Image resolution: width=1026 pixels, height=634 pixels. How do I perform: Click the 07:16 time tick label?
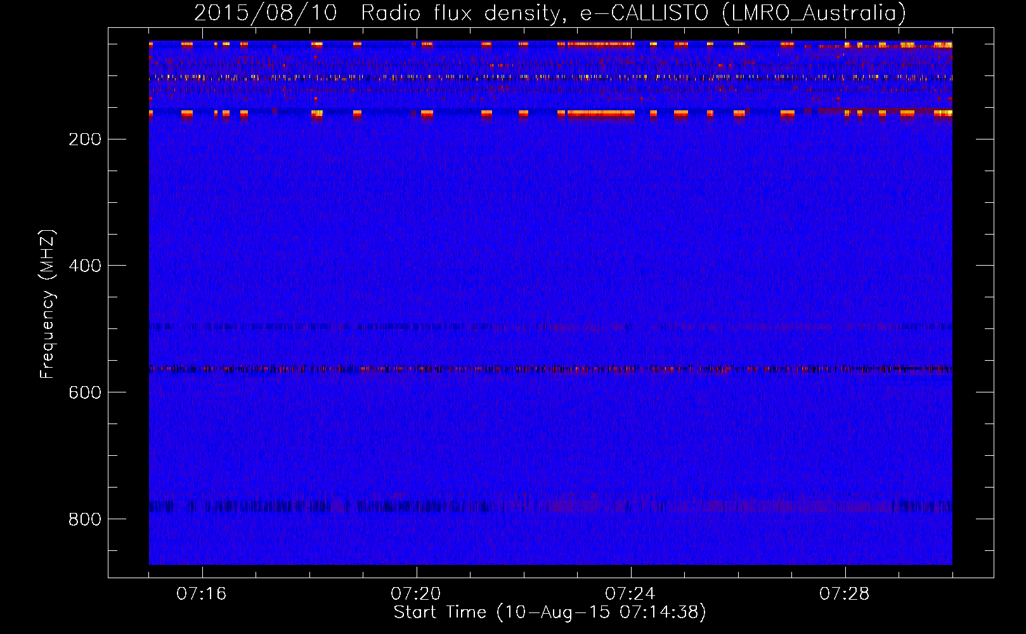click(202, 594)
